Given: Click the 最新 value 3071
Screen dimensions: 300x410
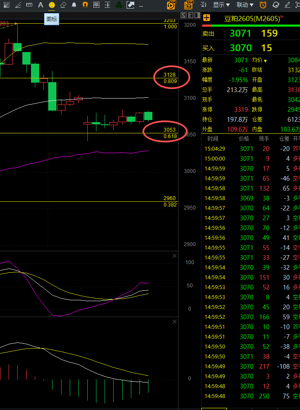Looking at the screenshot, I should tap(241, 60).
